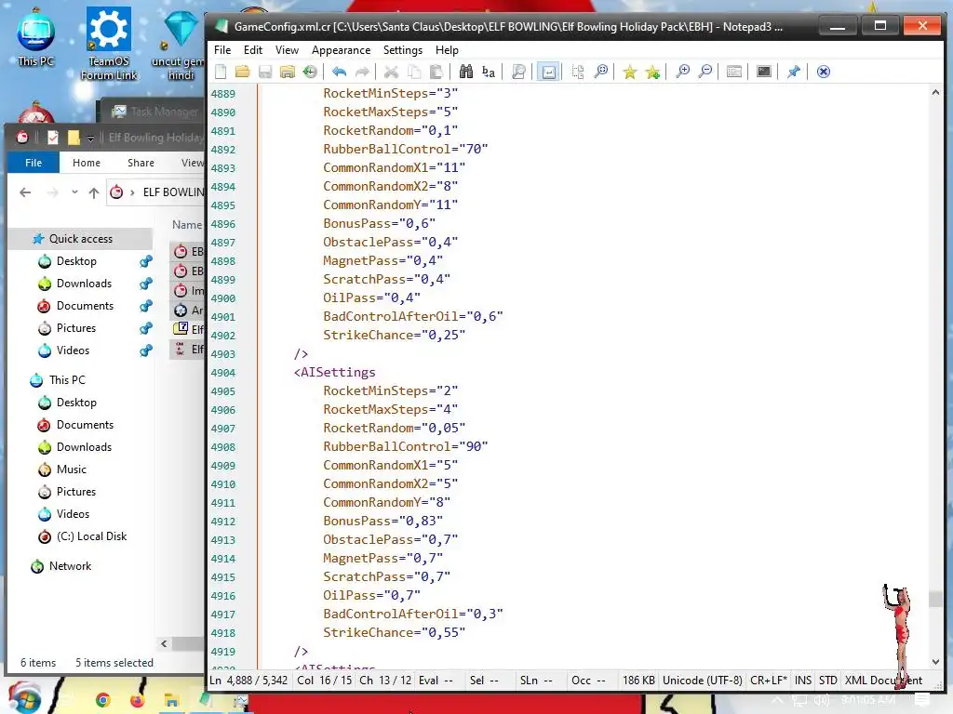Click the Save As icon with folder and disk

288,72
